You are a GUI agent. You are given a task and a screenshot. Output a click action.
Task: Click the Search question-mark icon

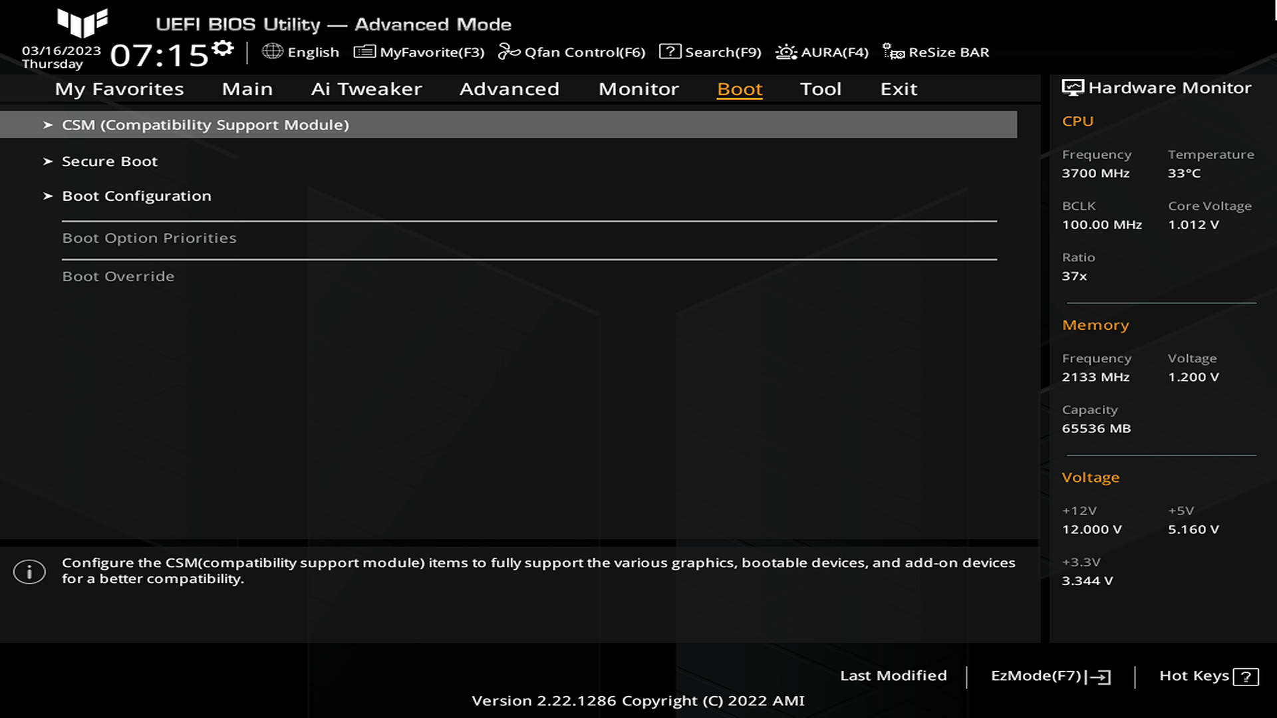click(670, 51)
